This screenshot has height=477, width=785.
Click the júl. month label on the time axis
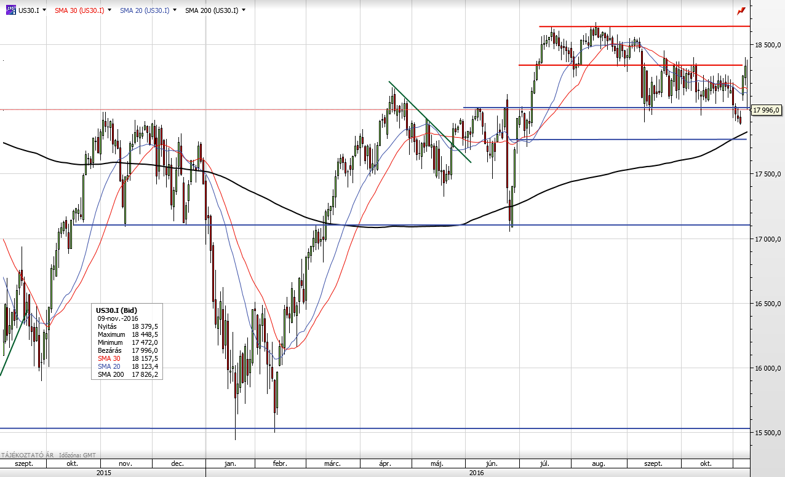coord(545,463)
